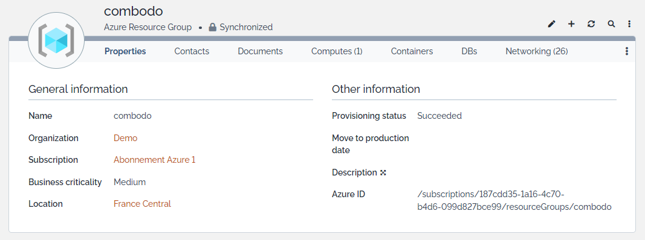645x240 pixels.
Task: Click the Subscription label
Action: pos(53,160)
